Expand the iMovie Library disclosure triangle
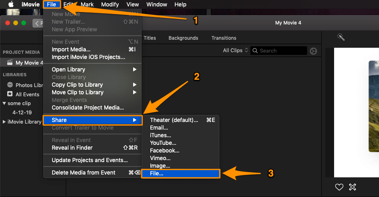The width and height of the screenshot is (379, 197). [4, 122]
